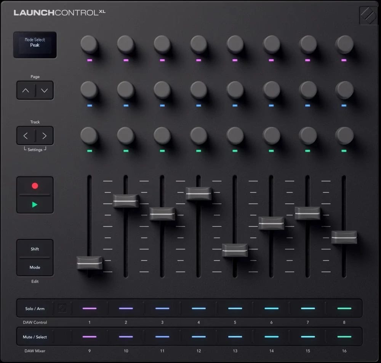Select next track with right arrow
381x363 pixels.
pos(44,136)
